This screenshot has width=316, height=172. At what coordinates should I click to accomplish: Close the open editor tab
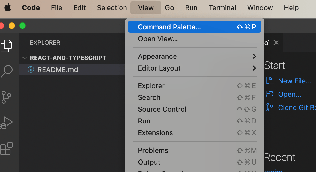pyautogui.click(x=276, y=42)
